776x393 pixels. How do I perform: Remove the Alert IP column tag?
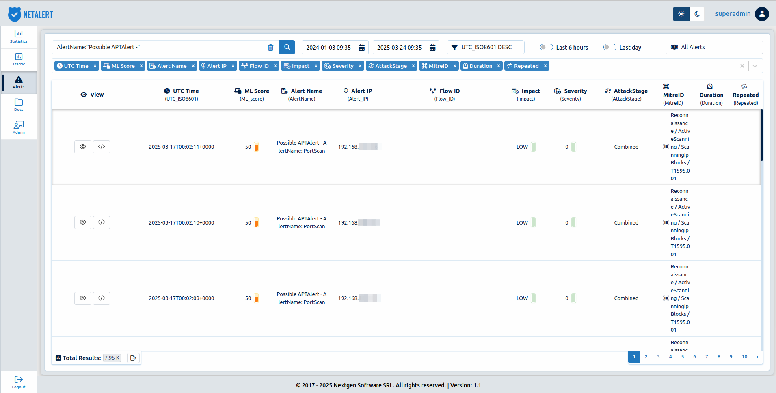233,66
